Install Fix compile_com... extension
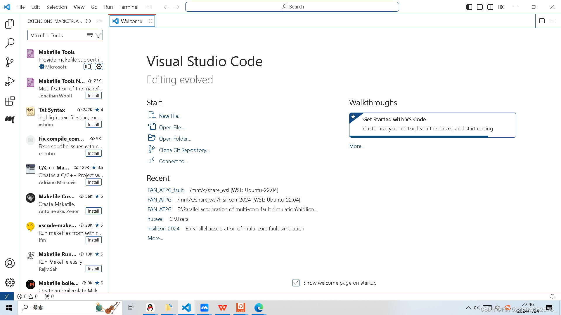 click(x=93, y=153)
